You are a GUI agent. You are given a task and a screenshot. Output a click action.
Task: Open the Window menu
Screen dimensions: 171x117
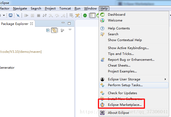(90, 8)
